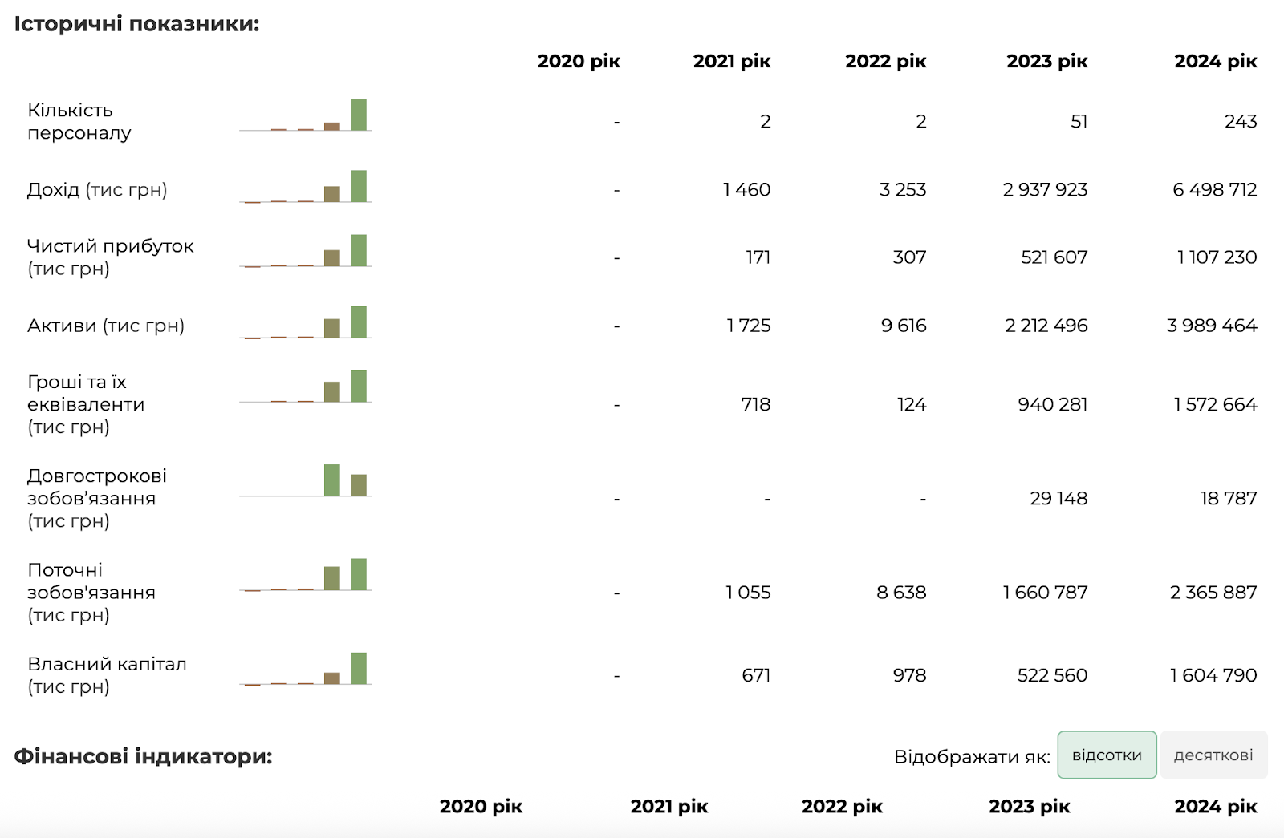The image size is (1284, 838).
Task: Select the відсотки display toggle
Action: 1107,755
